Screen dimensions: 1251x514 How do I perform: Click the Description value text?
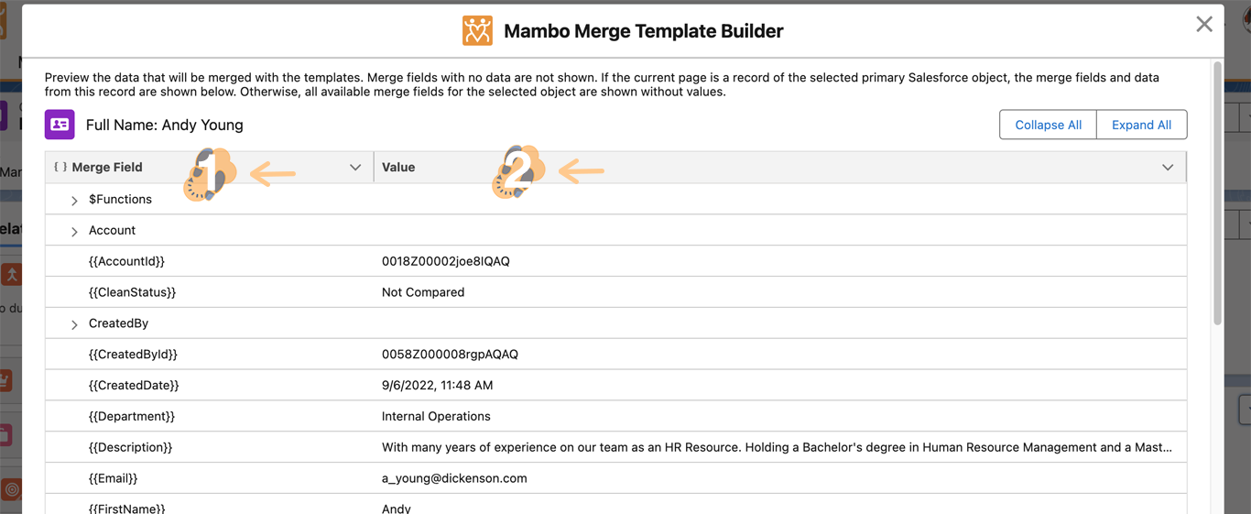point(777,447)
